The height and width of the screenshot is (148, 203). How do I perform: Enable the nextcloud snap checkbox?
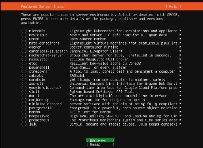point(24,35)
